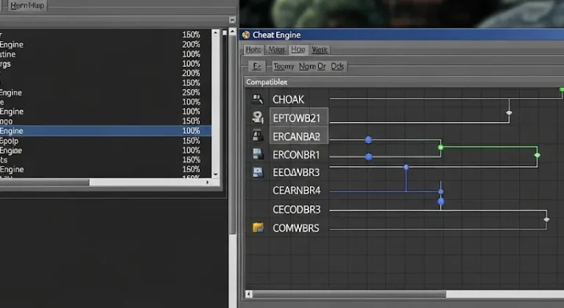Click the right arrow of left list's horizontal scrollbar
564x308 pixels.
pyautogui.click(x=207, y=182)
